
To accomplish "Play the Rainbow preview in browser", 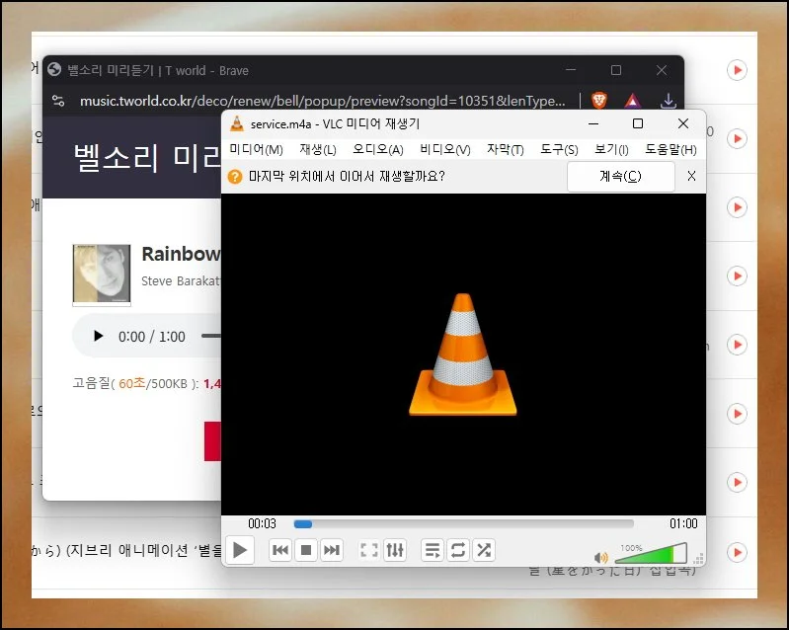I will [x=98, y=337].
